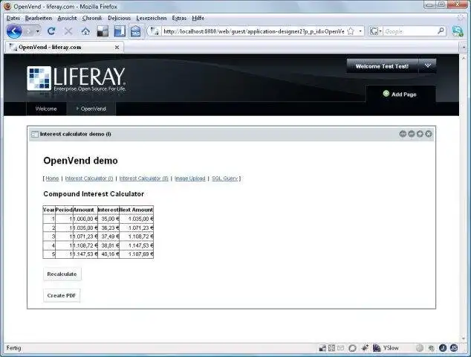Click the Delicious checkered toolbar icon

tap(103, 31)
